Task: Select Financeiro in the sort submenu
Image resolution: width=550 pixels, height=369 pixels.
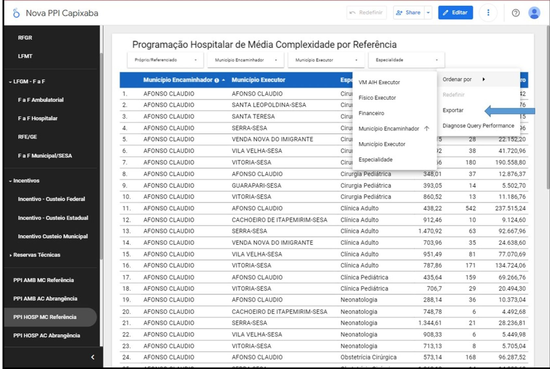Action: click(x=371, y=113)
